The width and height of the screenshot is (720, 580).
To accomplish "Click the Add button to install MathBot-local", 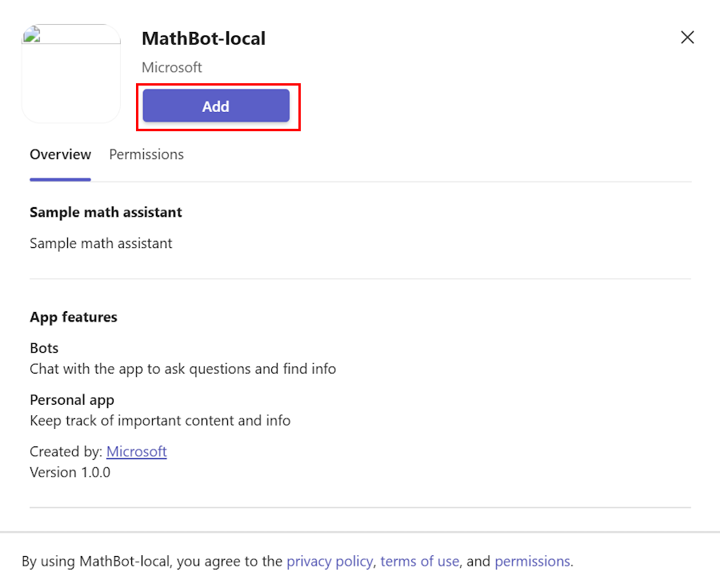I will coord(216,106).
